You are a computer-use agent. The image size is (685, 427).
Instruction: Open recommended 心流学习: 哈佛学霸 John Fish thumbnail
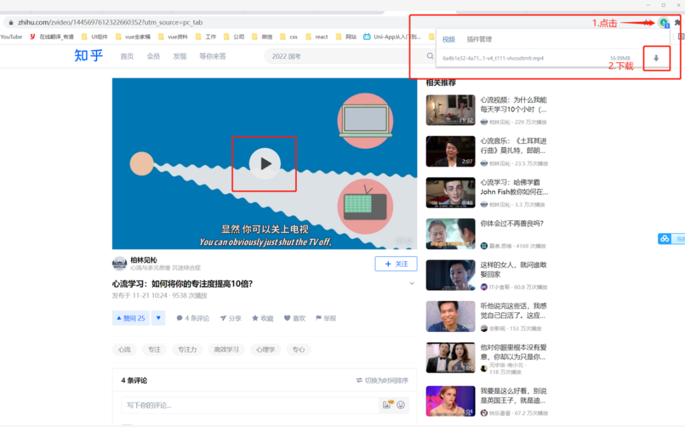click(x=450, y=193)
